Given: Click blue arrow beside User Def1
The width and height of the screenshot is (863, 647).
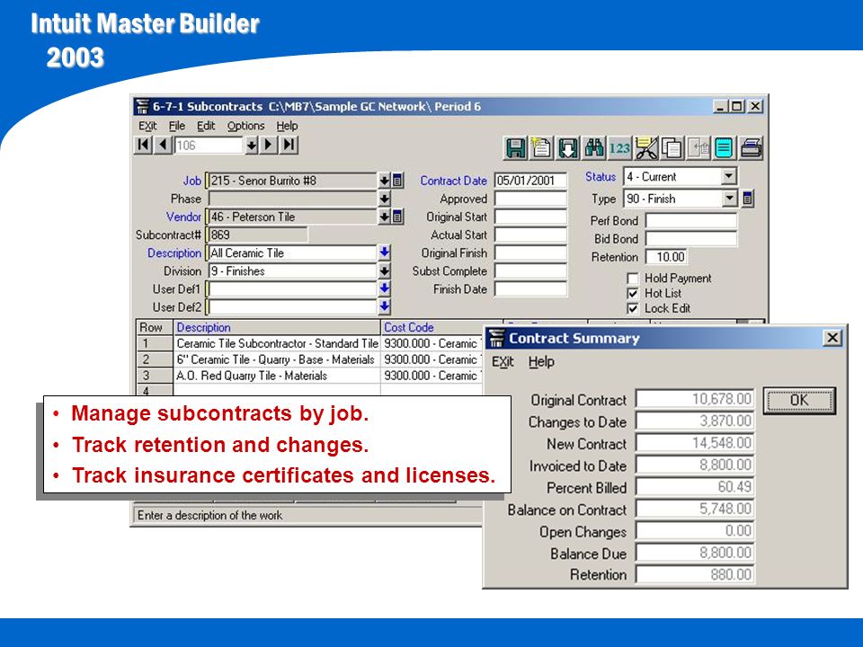Looking at the screenshot, I should [x=384, y=288].
